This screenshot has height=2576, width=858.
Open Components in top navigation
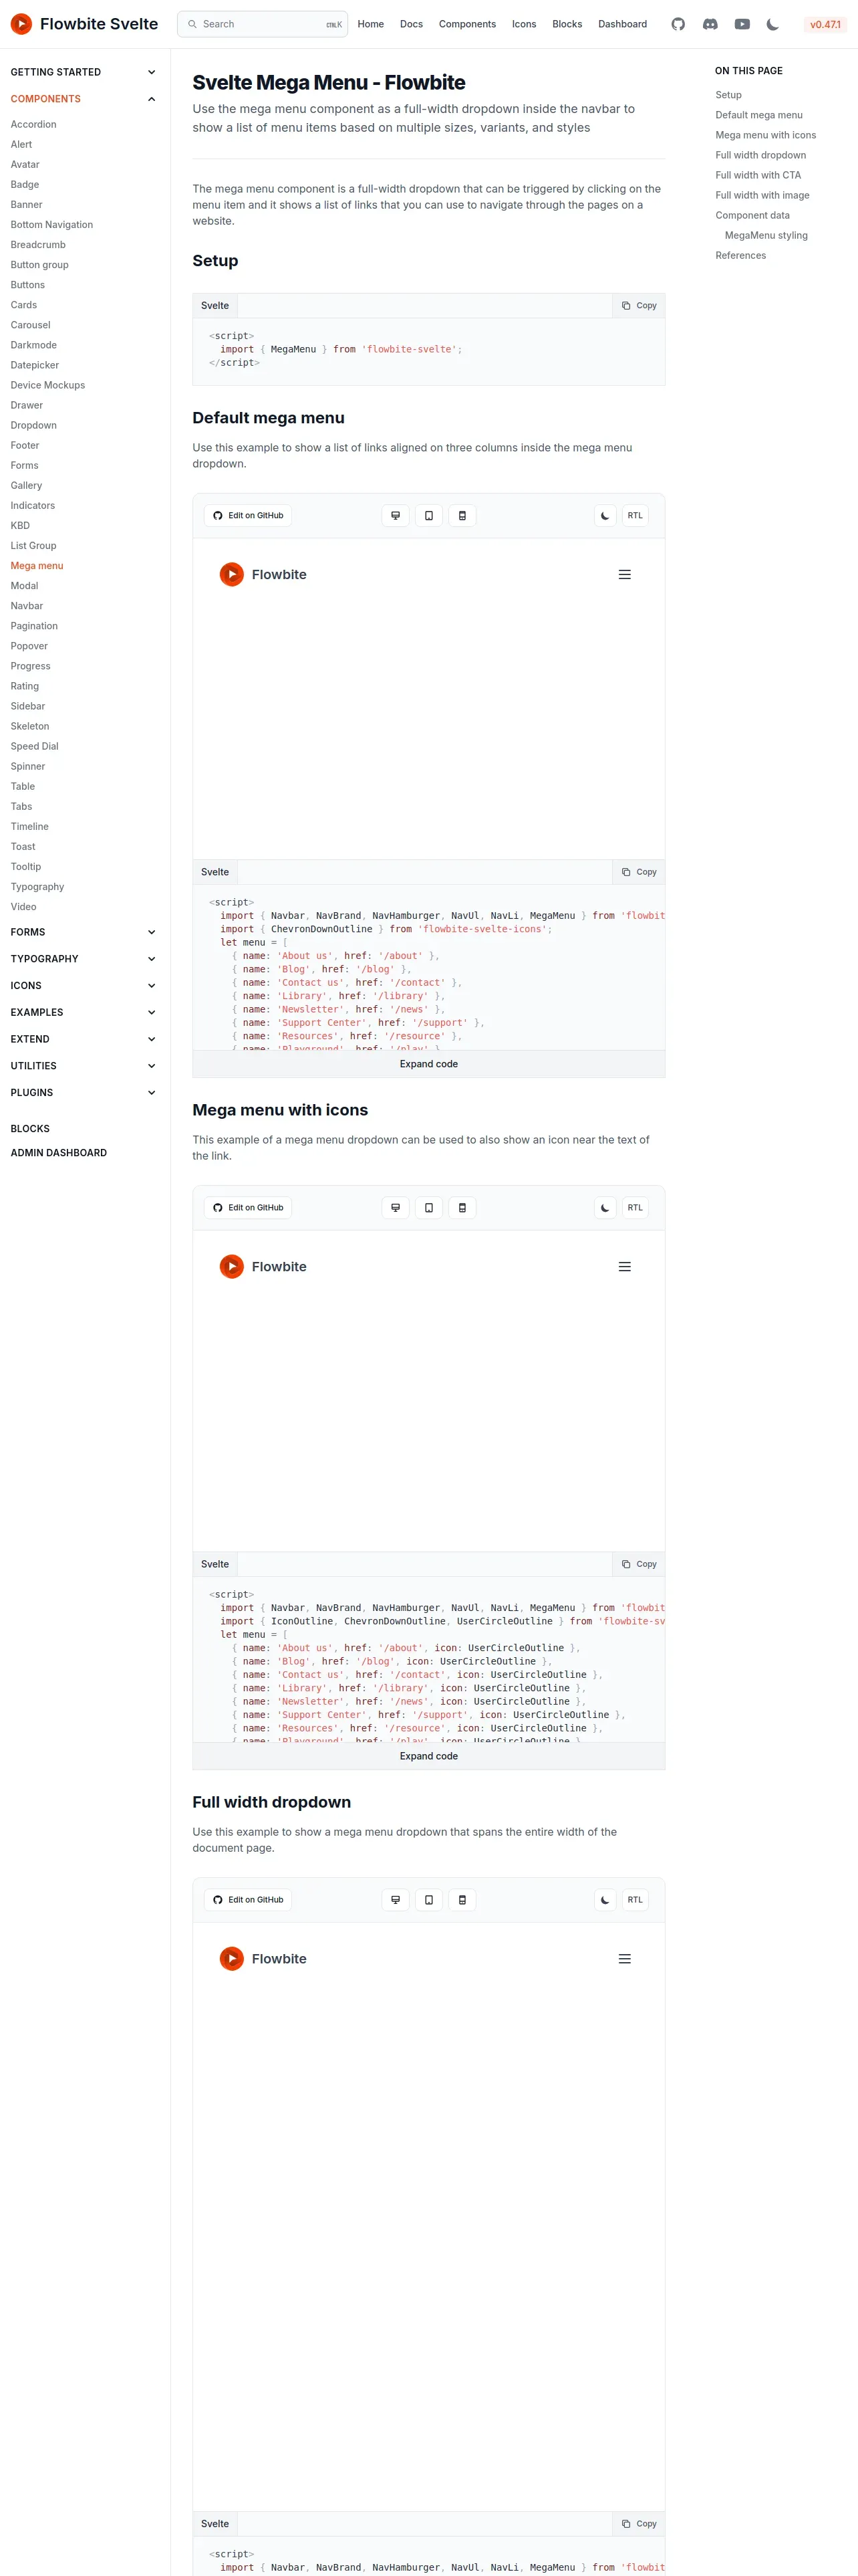coord(468,24)
